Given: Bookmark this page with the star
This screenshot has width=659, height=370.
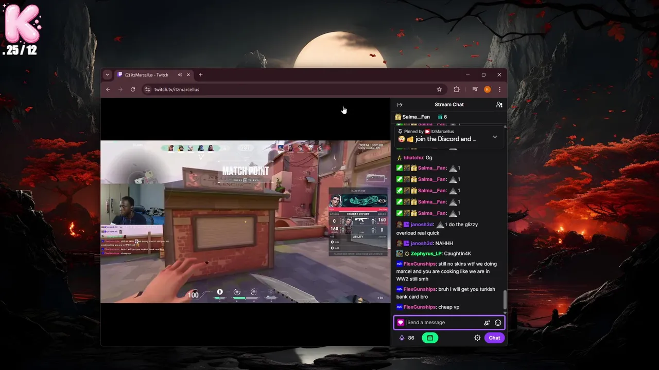Looking at the screenshot, I should [x=439, y=89].
